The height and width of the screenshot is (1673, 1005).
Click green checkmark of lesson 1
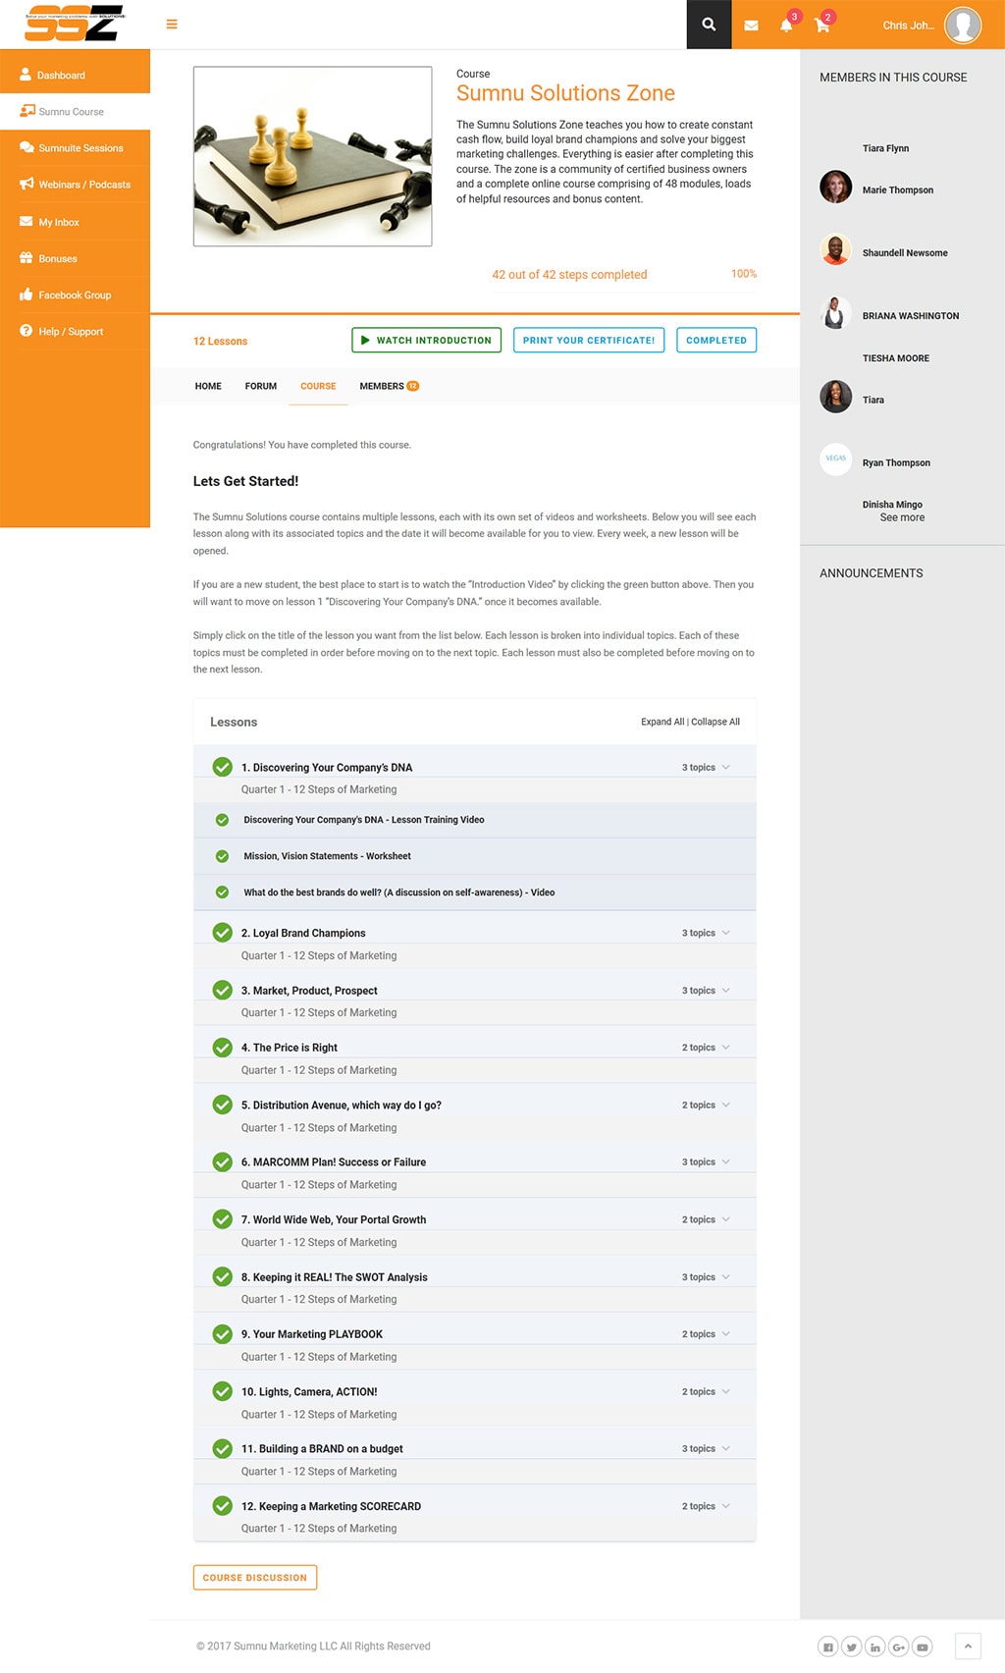(223, 767)
